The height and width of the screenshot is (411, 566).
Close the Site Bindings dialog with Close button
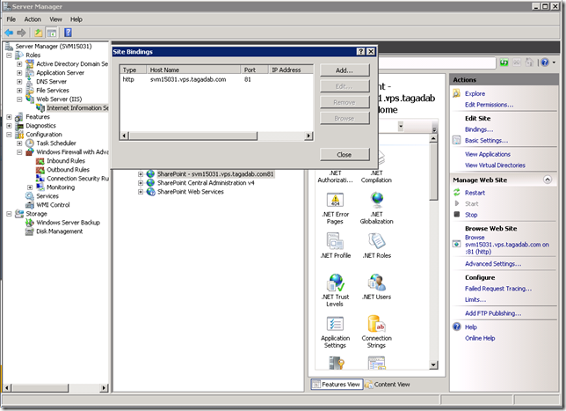[x=345, y=154]
